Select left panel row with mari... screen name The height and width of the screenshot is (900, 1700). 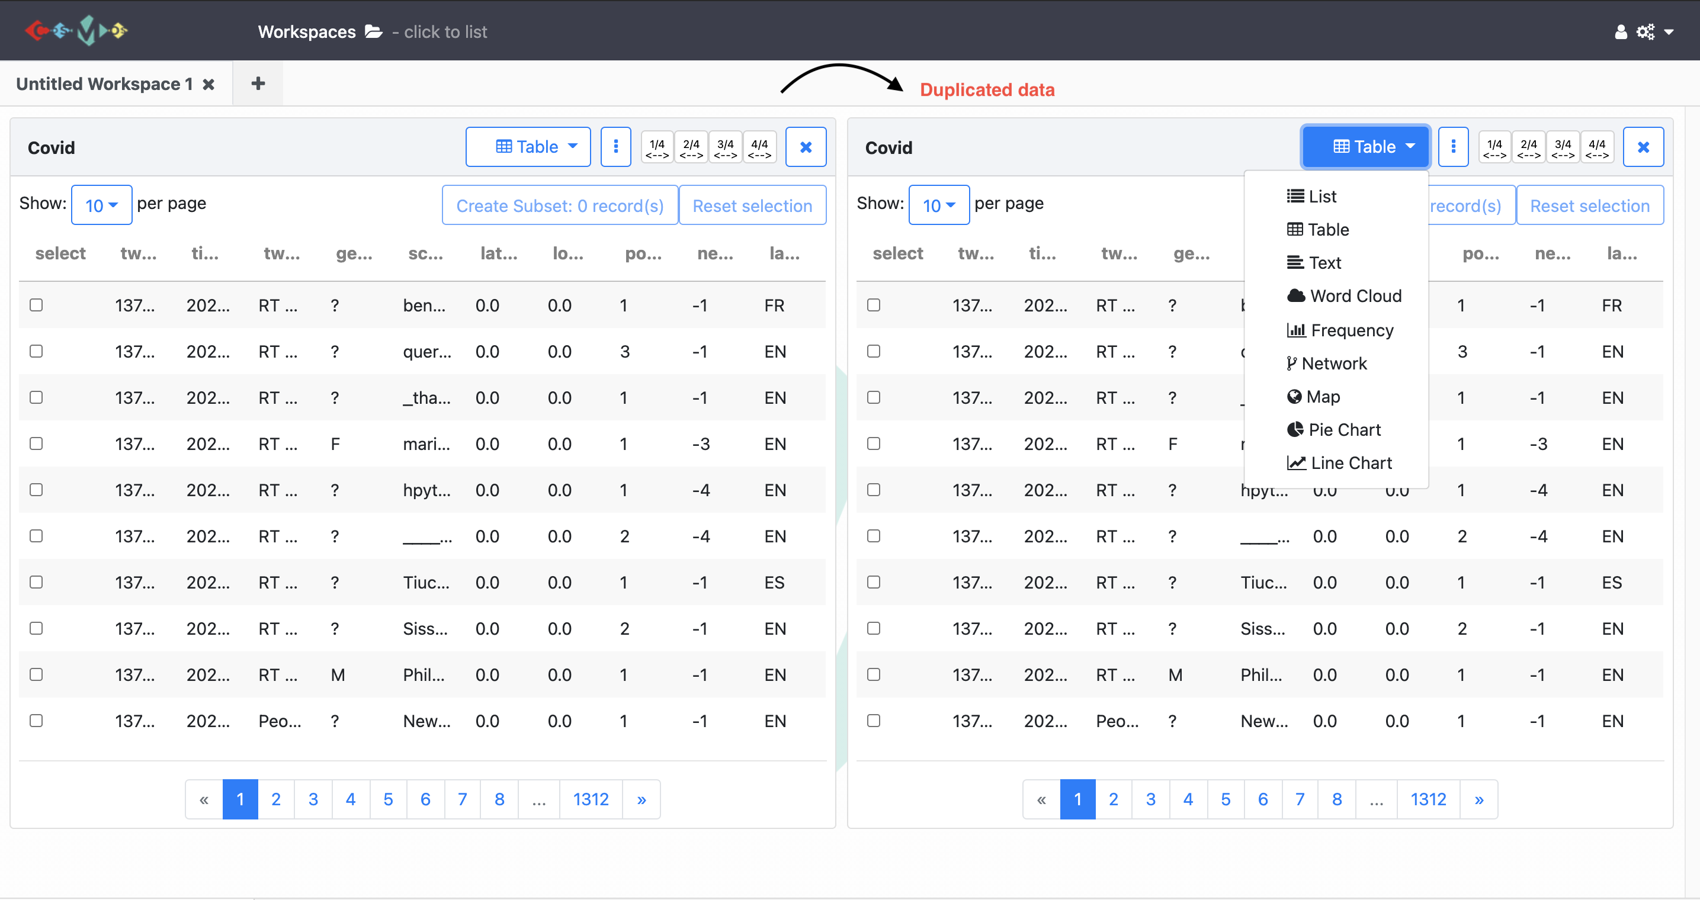(36, 443)
